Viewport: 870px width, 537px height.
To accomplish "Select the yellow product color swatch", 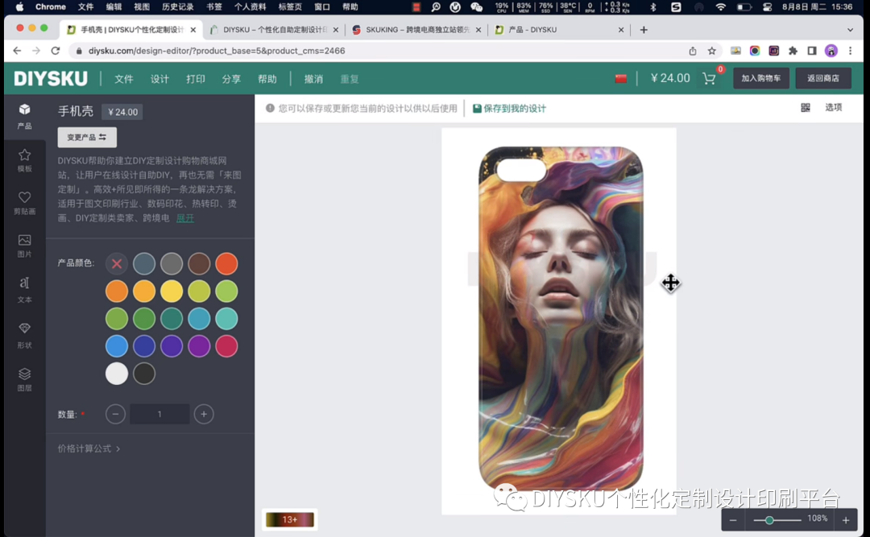I will pos(172,291).
